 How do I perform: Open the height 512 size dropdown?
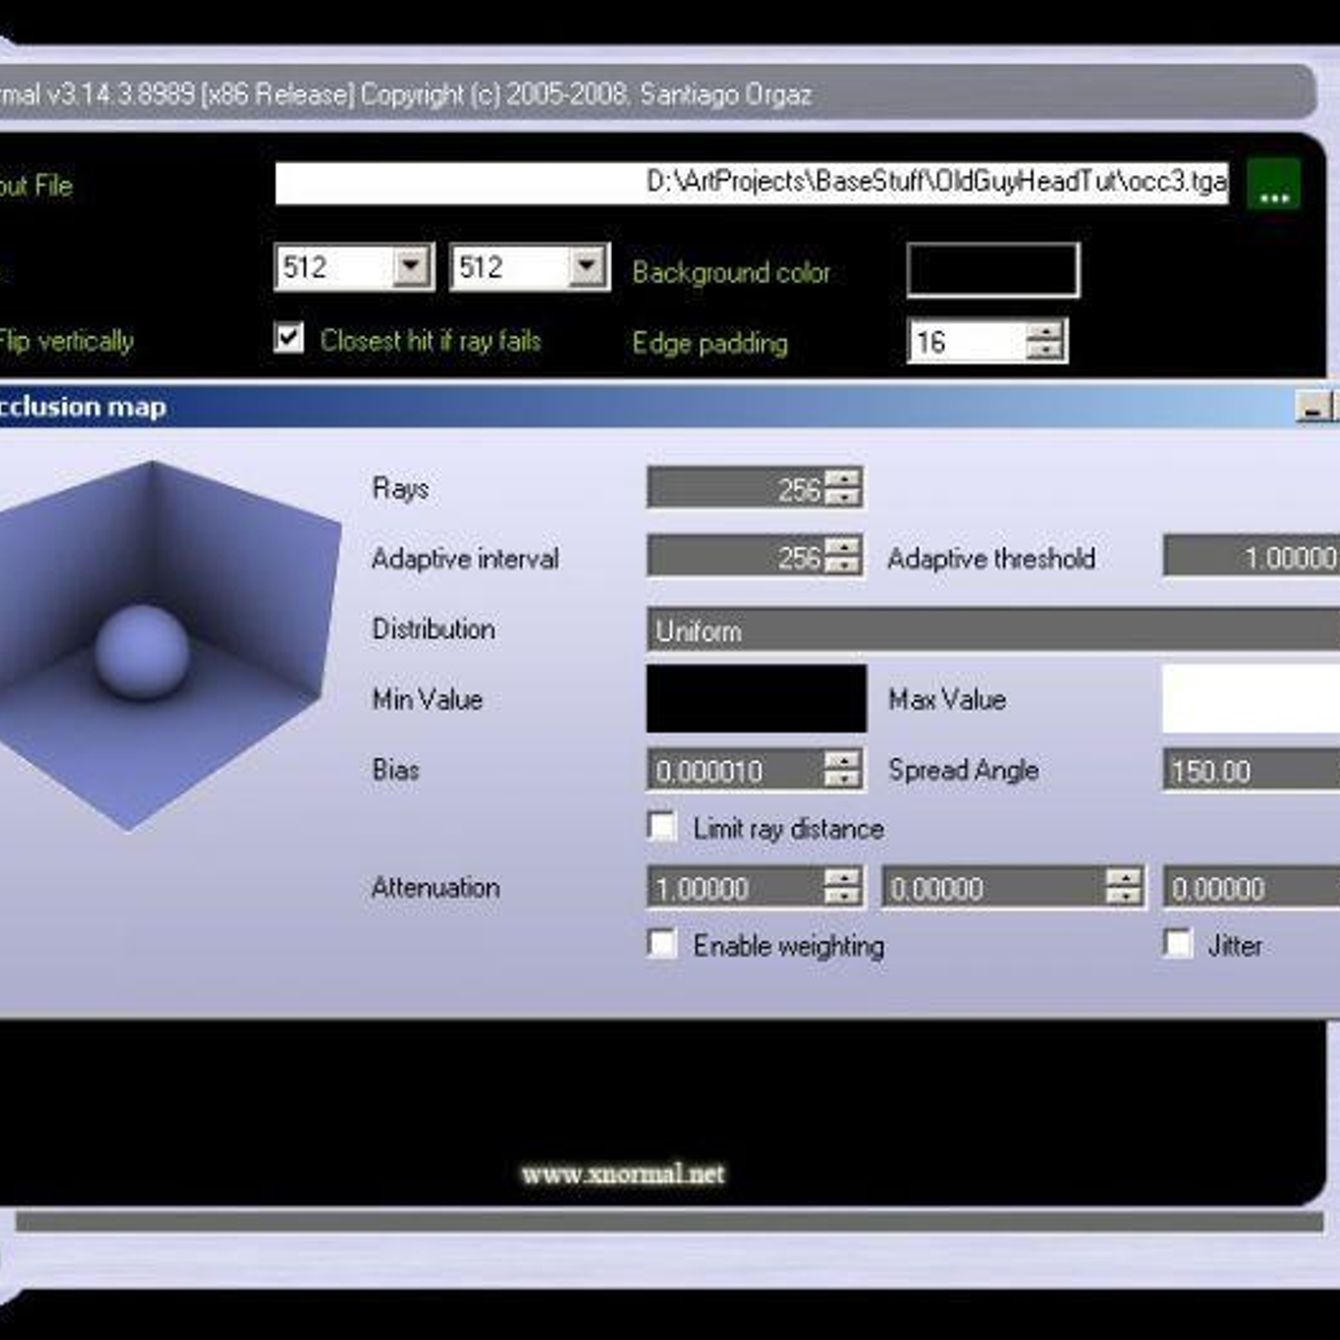click(x=587, y=267)
